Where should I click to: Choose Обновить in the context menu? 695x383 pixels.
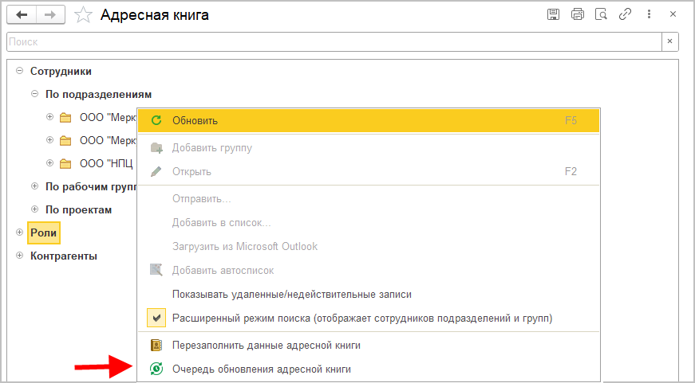pos(195,120)
